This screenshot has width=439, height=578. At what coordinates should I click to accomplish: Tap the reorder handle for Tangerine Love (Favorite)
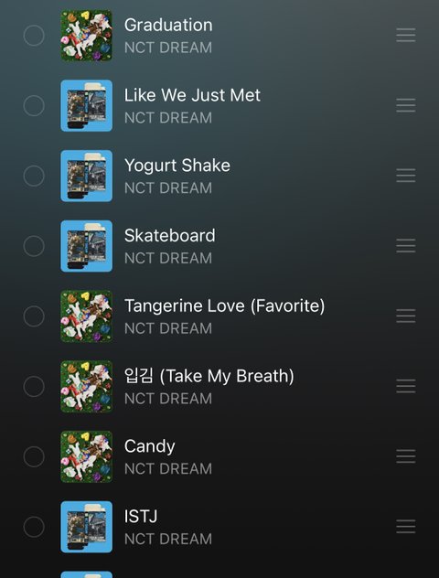point(406,316)
